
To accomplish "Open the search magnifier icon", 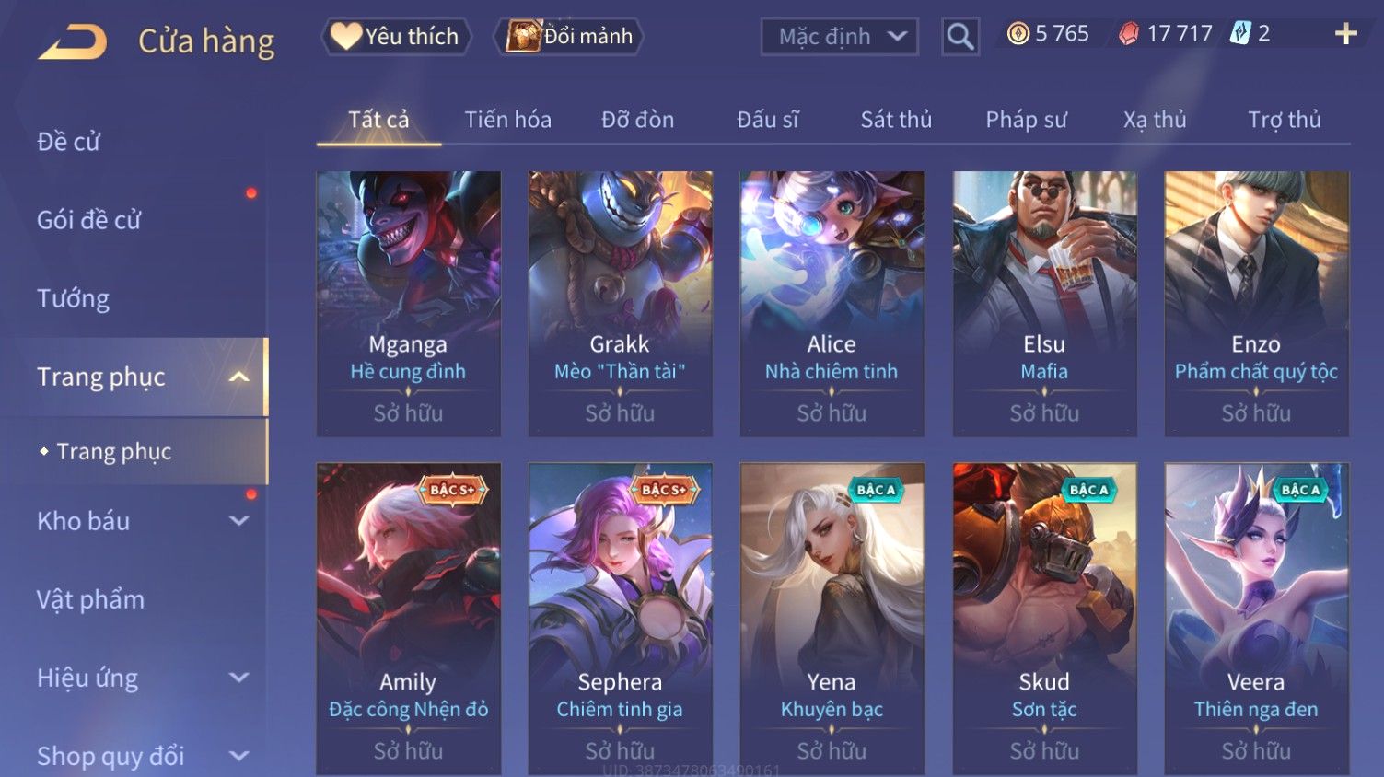I will (960, 37).
